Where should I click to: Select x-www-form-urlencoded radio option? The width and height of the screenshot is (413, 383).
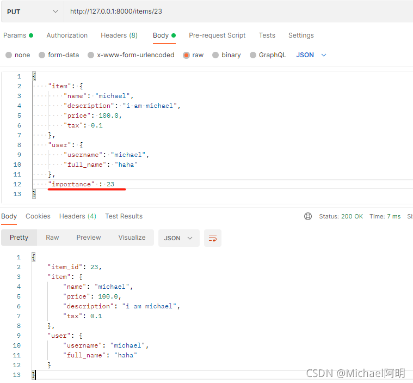[x=91, y=55]
